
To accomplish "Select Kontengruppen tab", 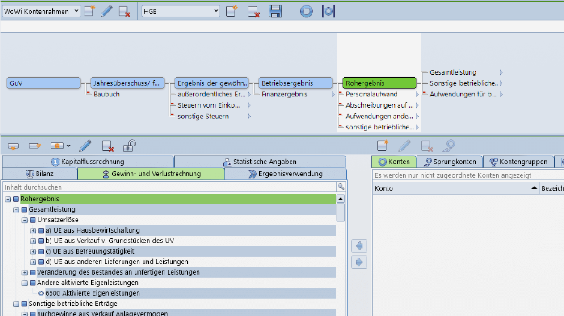I will pos(518,162).
